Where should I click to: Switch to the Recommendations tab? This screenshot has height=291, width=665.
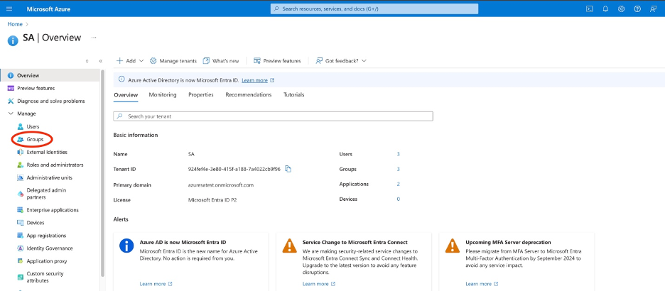coord(249,95)
